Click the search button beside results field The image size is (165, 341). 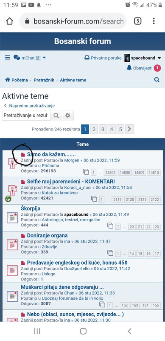pyautogui.click(x=56, y=116)
